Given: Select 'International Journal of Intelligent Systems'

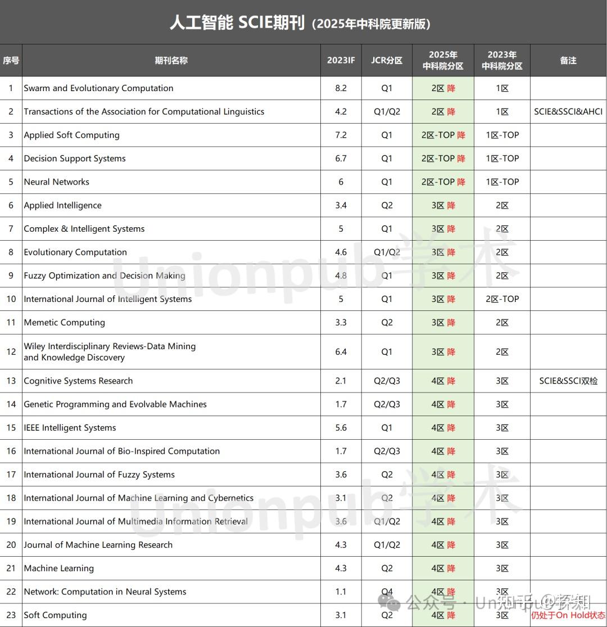Looking at the screenshot, I should (107, 299).
